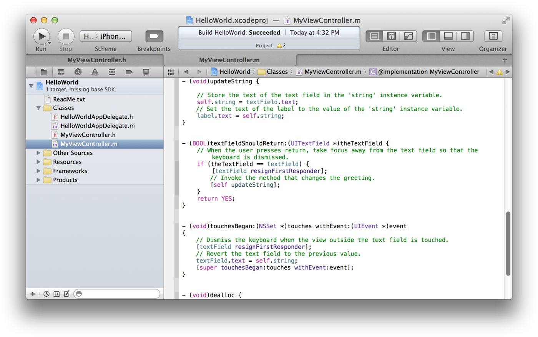Expand the Other Sources folder
Viewport: 538px width, 337px height.
coord(38,153)
